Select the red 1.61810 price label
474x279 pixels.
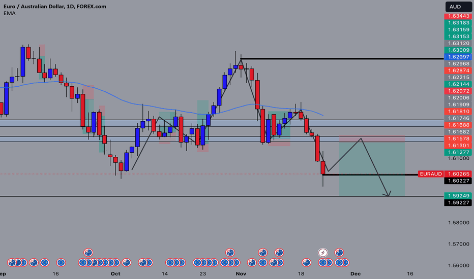click(459, 111)
